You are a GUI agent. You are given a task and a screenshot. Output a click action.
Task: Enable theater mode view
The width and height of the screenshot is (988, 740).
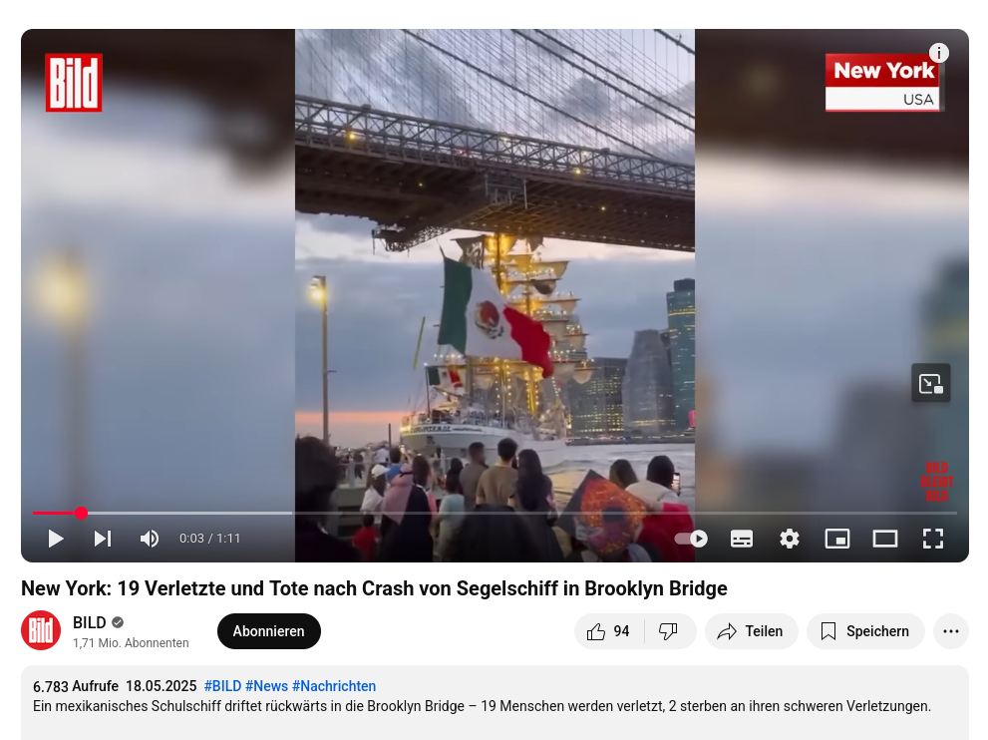(885, 539)
